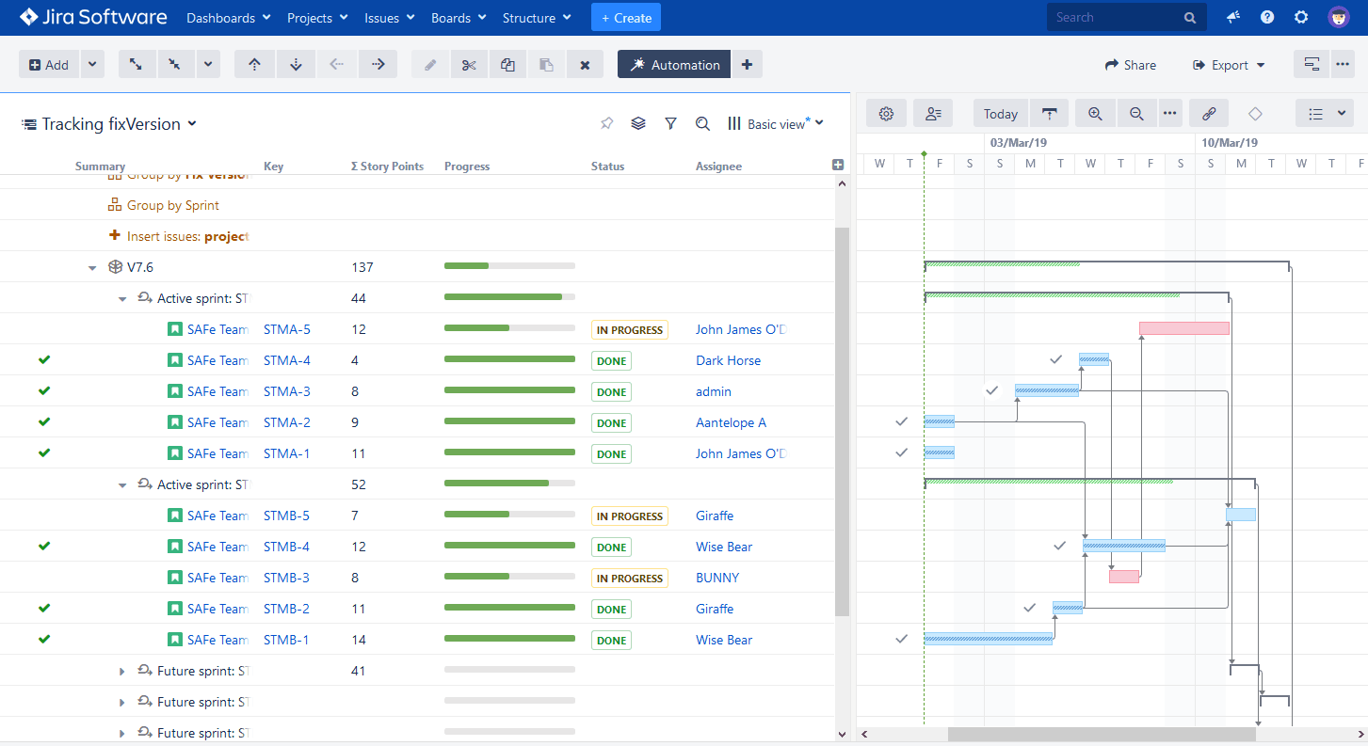Collapse the V7.6 version group
The image size is (1368, 746).
(92, 268)
